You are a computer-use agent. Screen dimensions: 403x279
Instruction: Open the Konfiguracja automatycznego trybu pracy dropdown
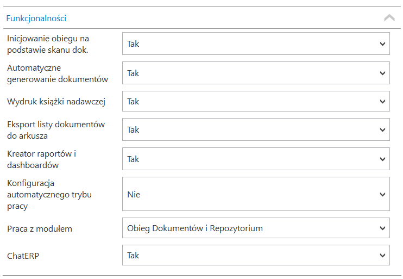pos(255,194)
